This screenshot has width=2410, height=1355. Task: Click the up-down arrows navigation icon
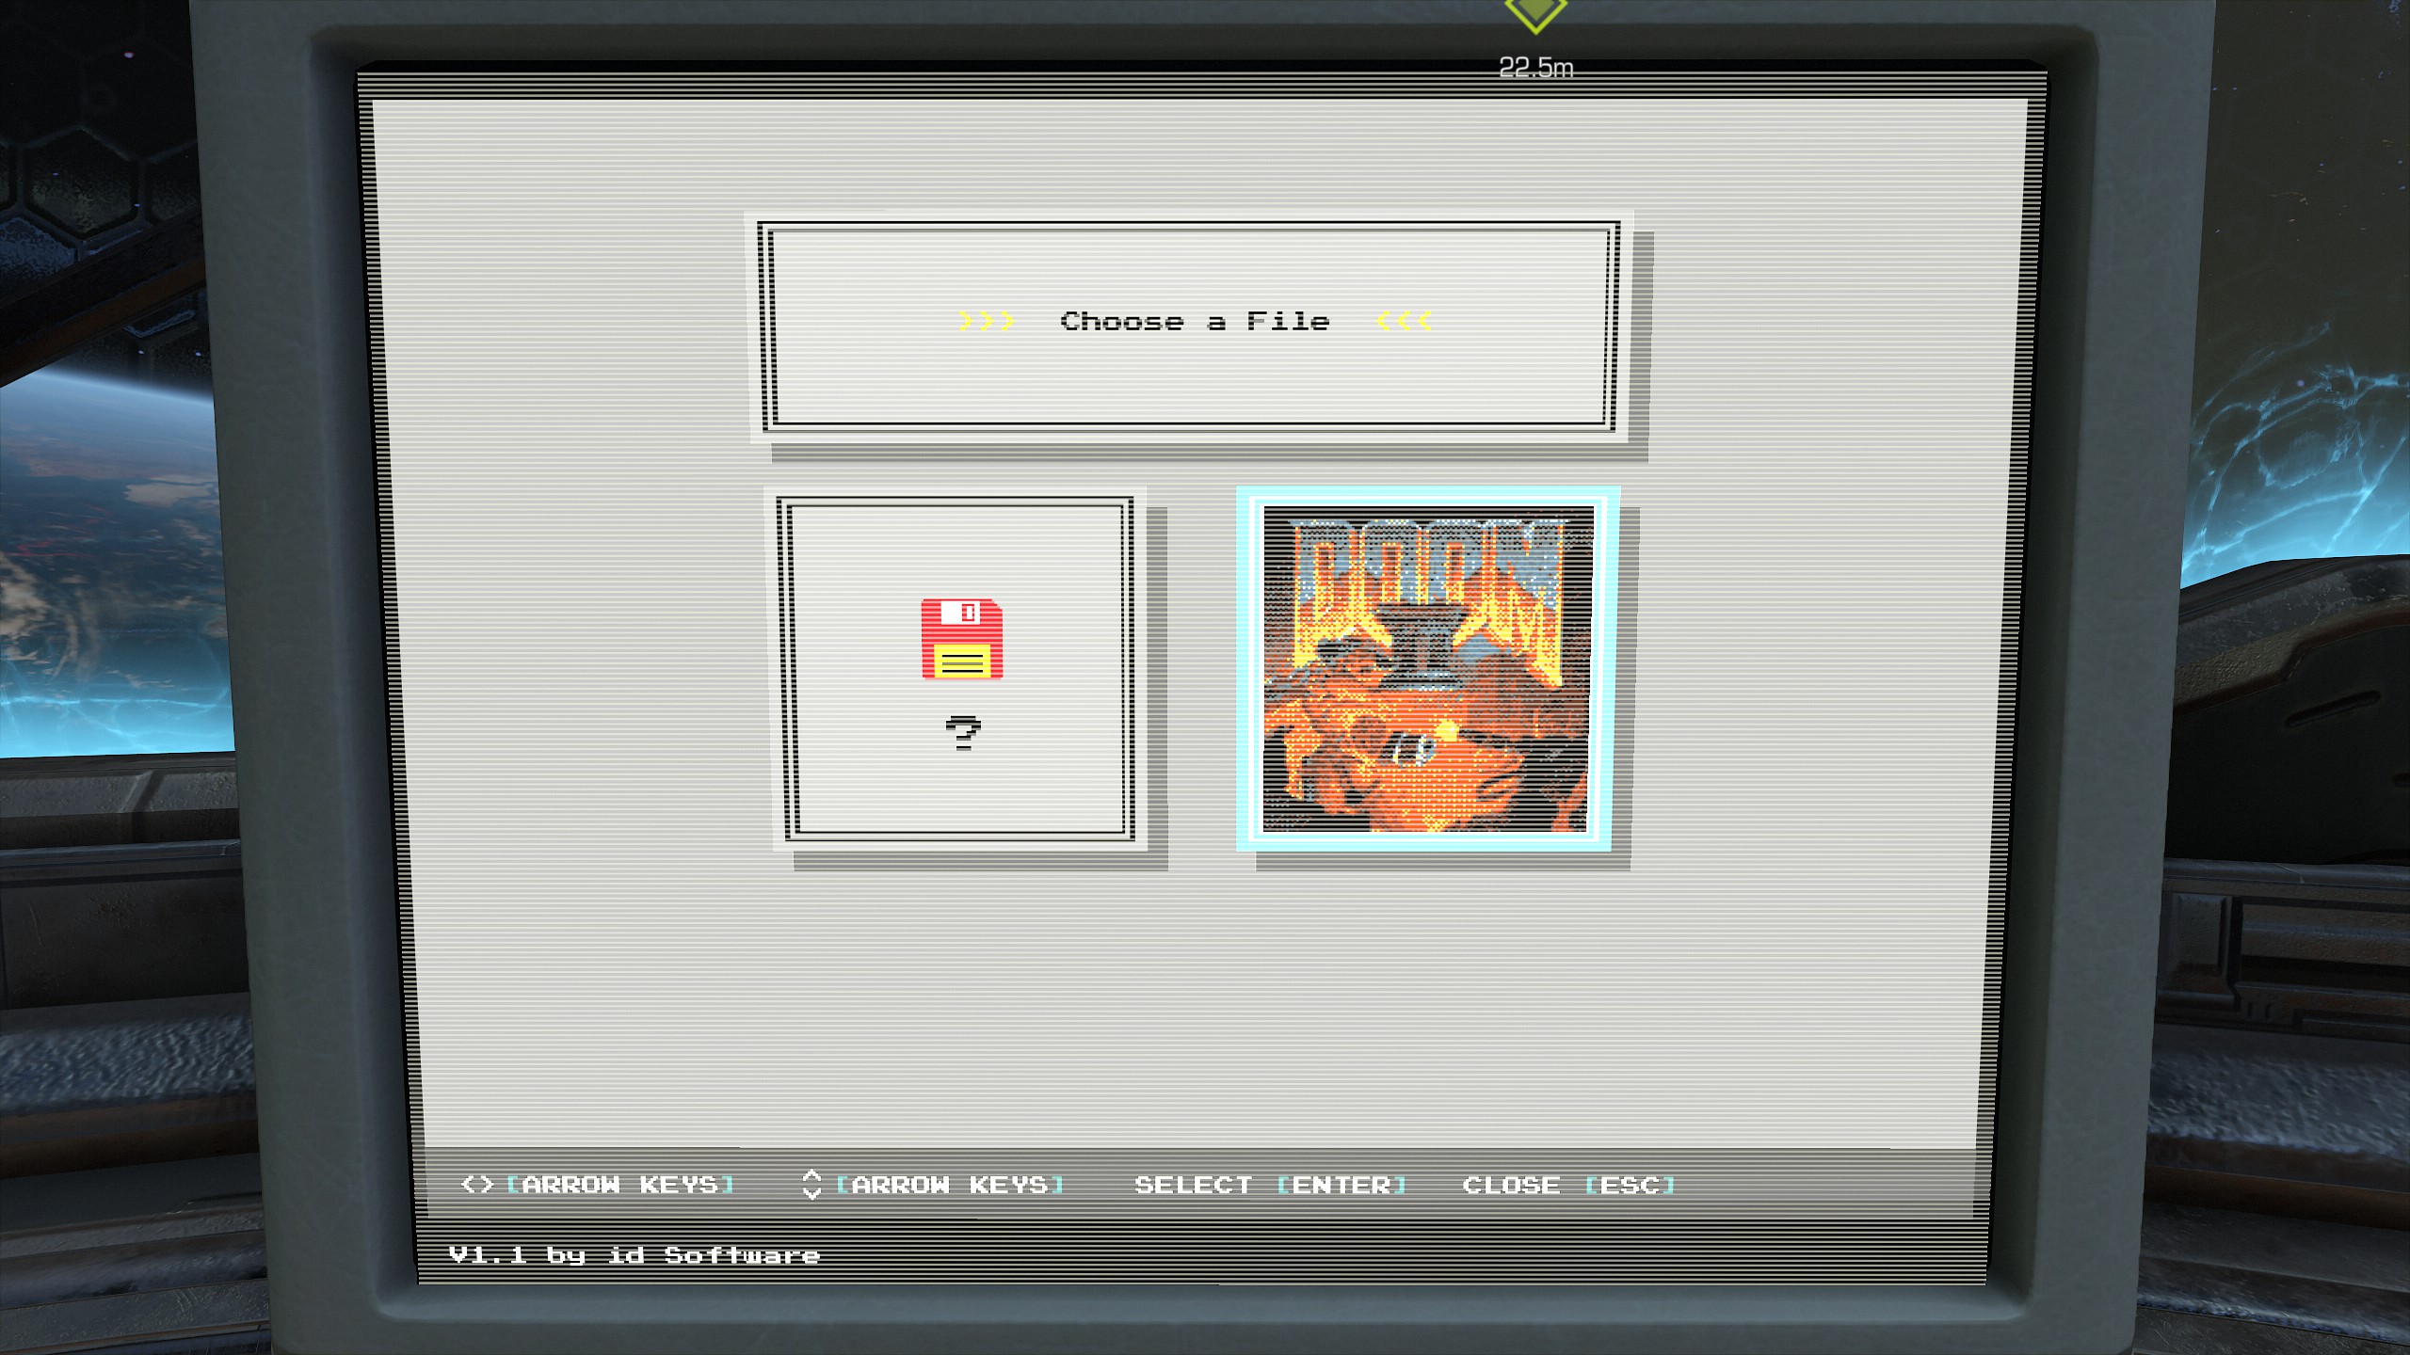pyautogui.click(x=811, y=1184)
